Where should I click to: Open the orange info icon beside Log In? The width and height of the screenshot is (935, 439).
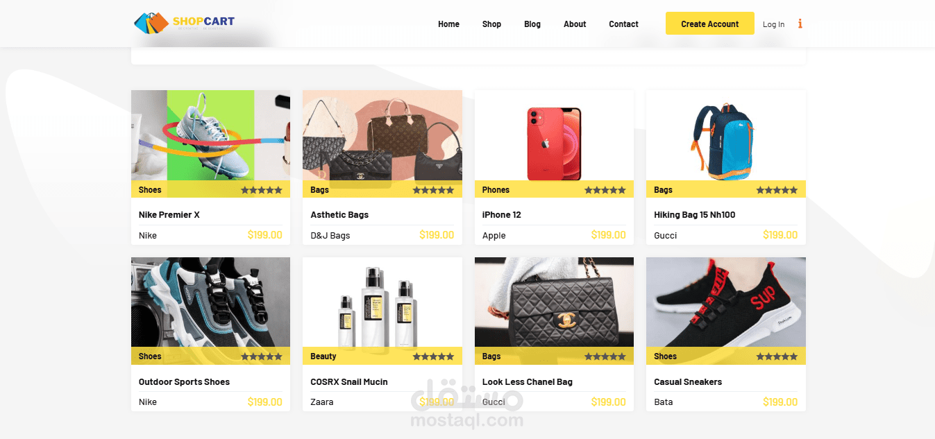click(x=800, y=24)
